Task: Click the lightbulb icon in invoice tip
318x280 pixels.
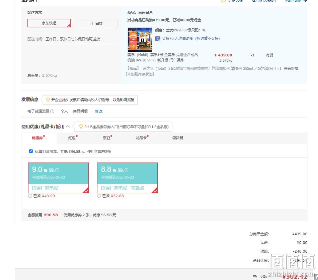Action: tap(48, 100)
